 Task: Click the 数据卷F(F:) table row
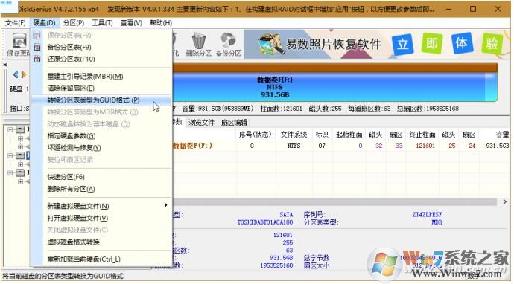point(341,146)
